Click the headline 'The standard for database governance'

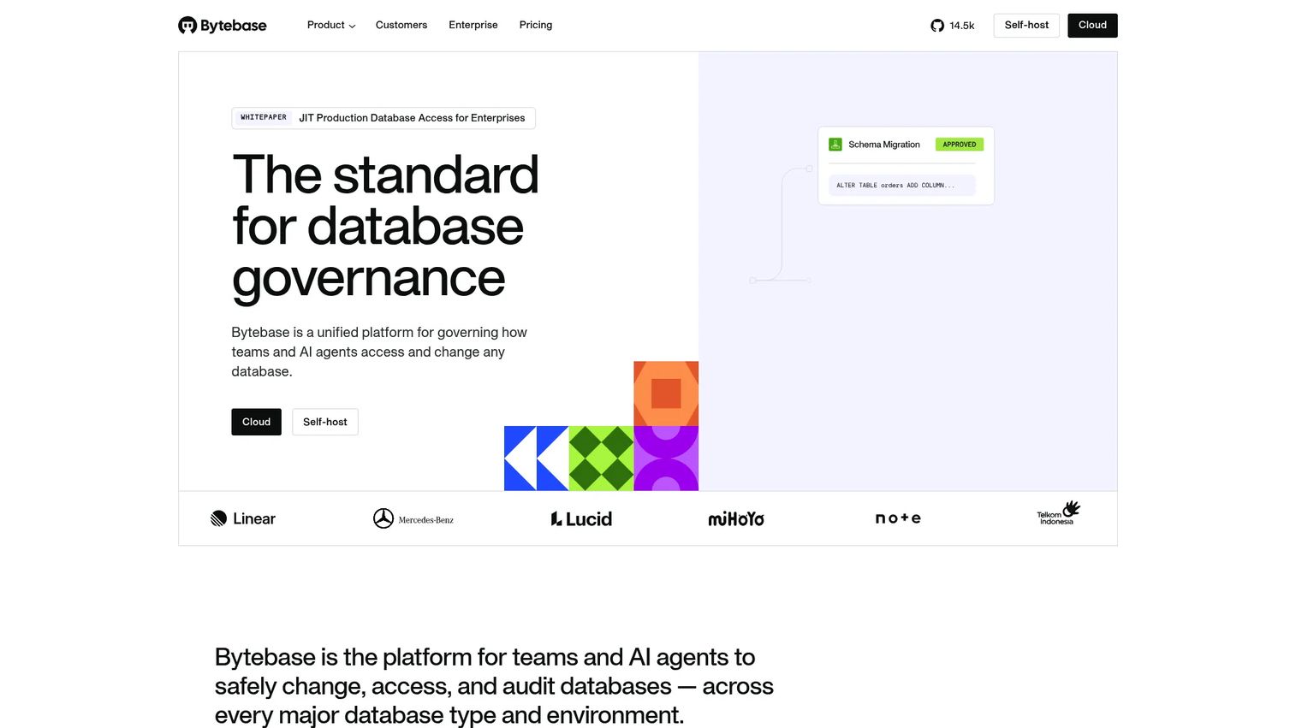(x=385, y=227)
